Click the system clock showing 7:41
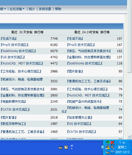The image size is (132, 155). (122, 143)
